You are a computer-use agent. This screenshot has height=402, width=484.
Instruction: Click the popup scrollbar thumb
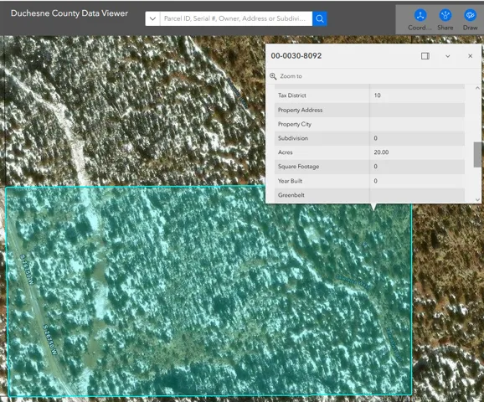pyautogui.click(x=477, y=155)
